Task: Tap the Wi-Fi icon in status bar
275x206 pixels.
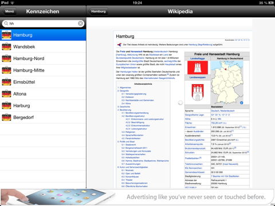Action: 12,3
